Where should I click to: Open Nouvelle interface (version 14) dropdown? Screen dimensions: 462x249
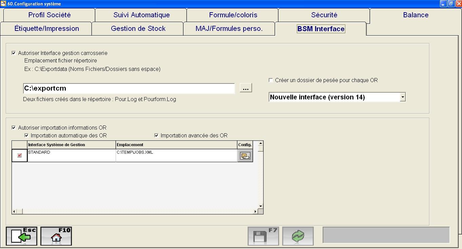point(402,97)
